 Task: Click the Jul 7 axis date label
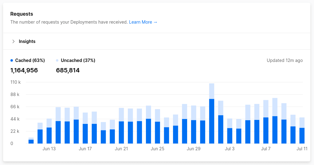266,149
